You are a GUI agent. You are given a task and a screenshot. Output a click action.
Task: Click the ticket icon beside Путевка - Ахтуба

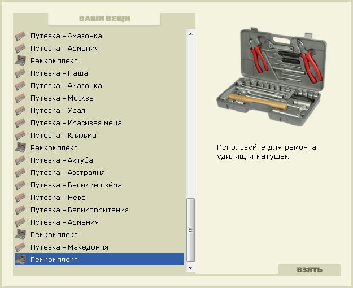(x=20, y=160)
